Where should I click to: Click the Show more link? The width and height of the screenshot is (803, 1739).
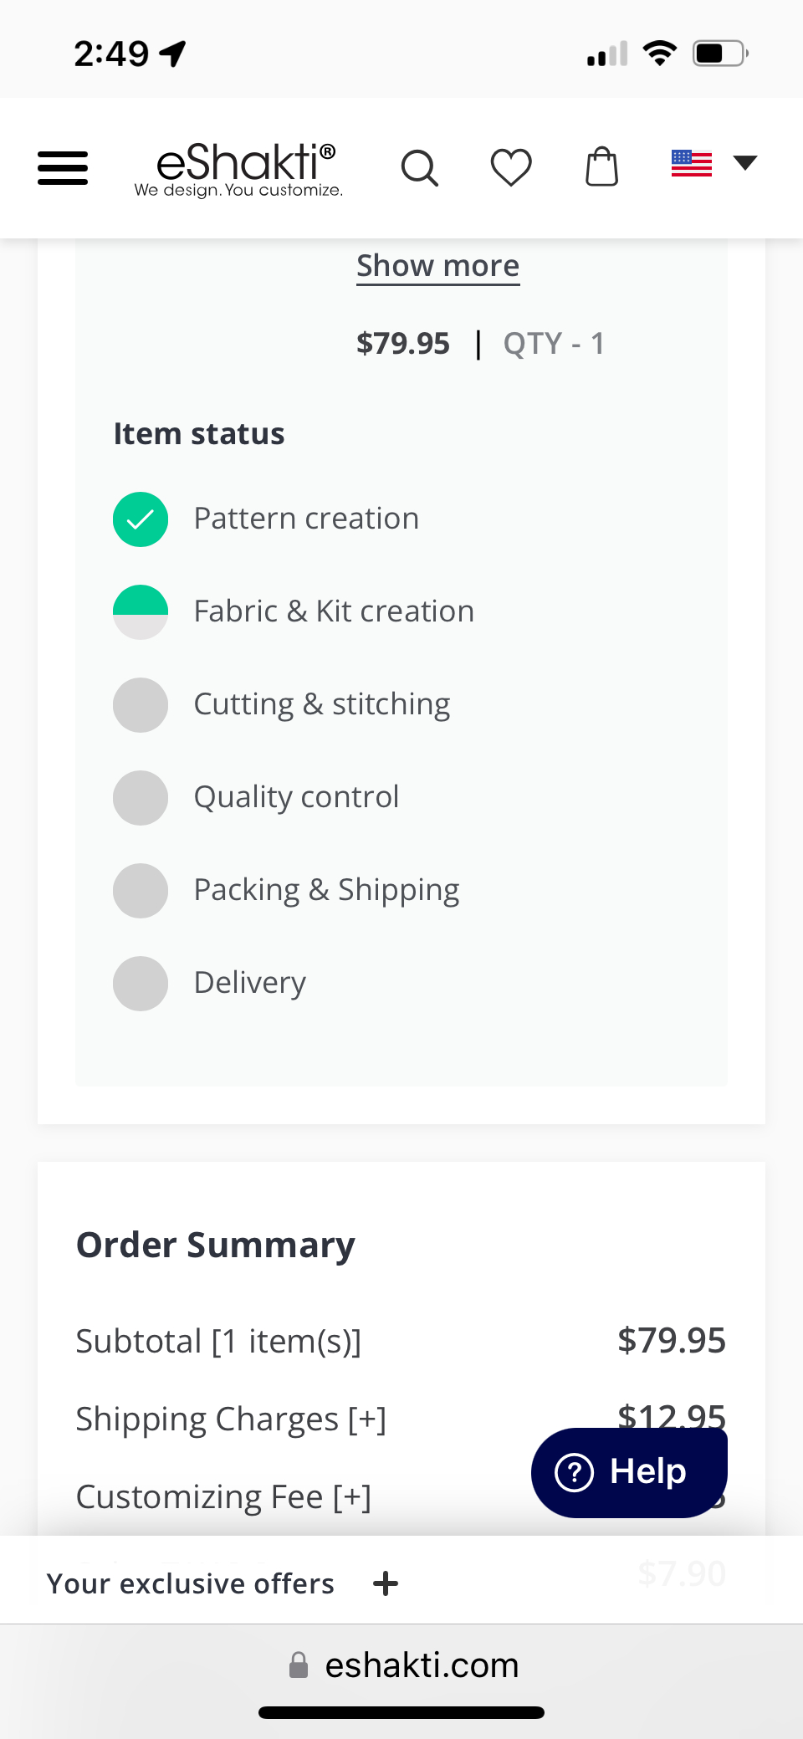(x=438, y=266)
